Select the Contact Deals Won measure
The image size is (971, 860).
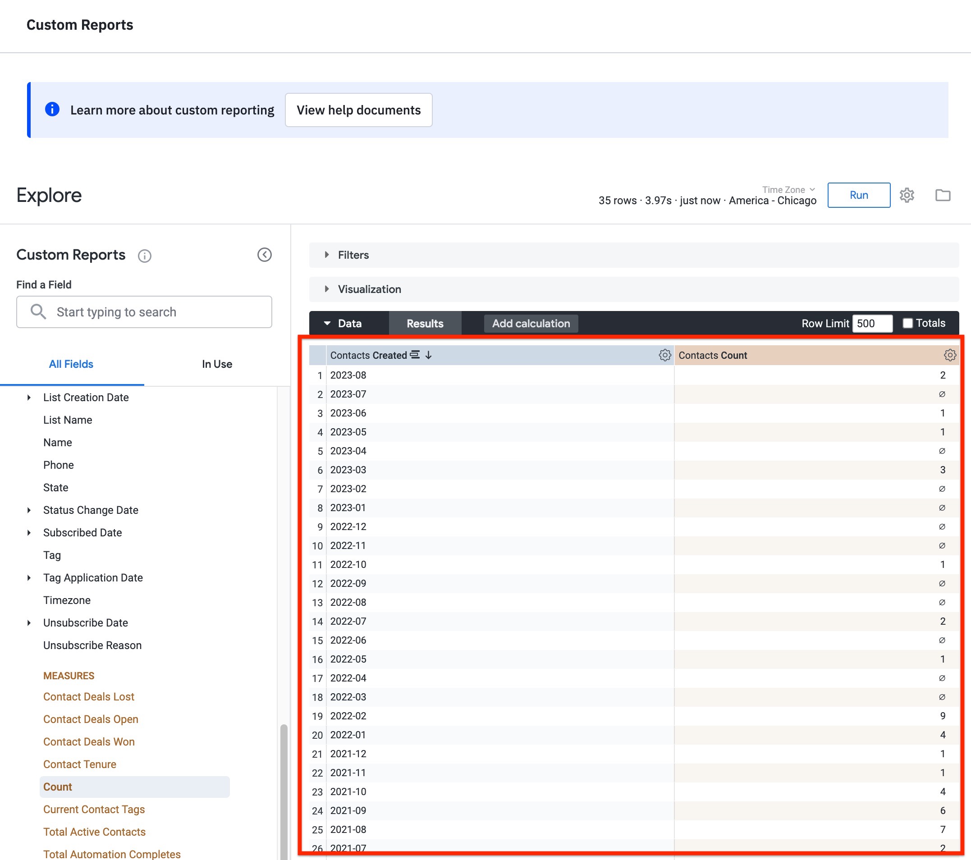[x=89, y=742]
